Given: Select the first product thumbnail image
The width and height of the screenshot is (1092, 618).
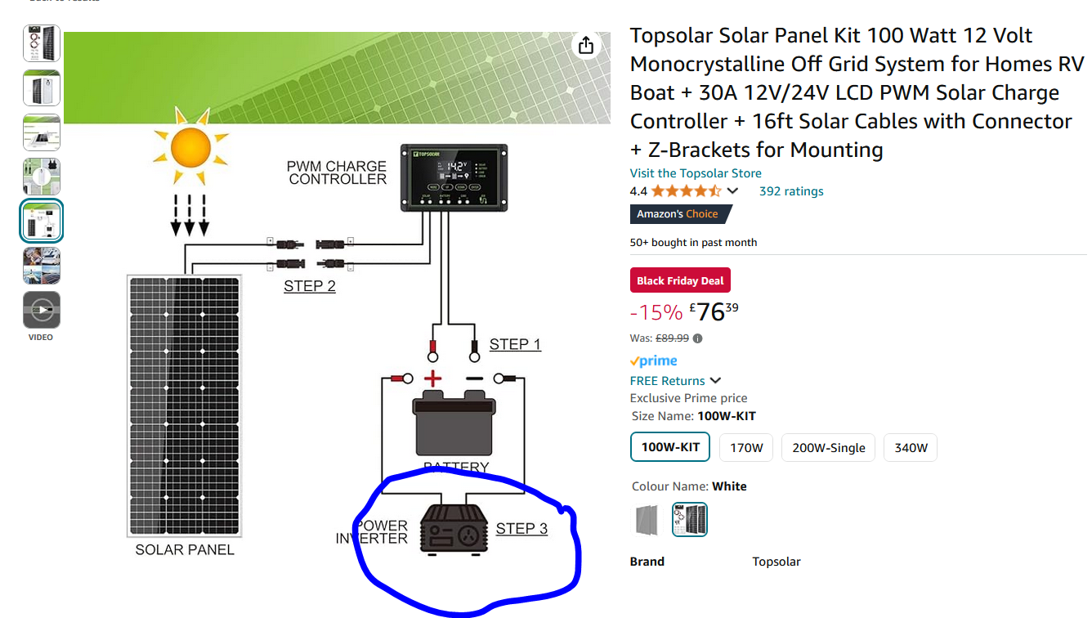Looking at the screenshot, I should tap(41, 44).
